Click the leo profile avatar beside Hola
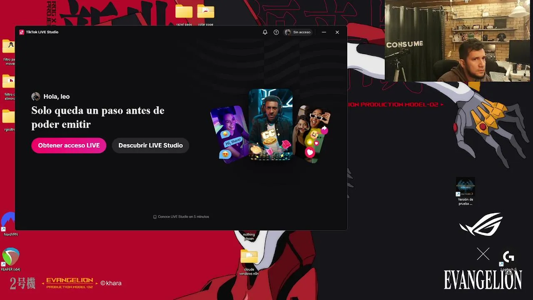The width and height of the screenshot is (533, 300). coord(36,97)
